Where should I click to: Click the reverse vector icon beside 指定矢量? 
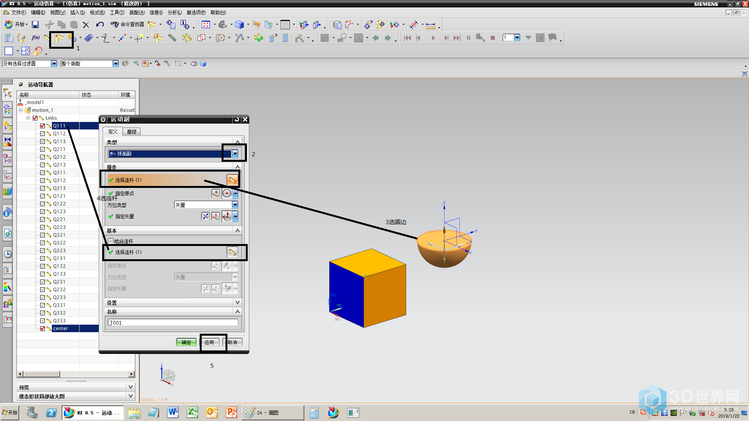coord(205,216)
